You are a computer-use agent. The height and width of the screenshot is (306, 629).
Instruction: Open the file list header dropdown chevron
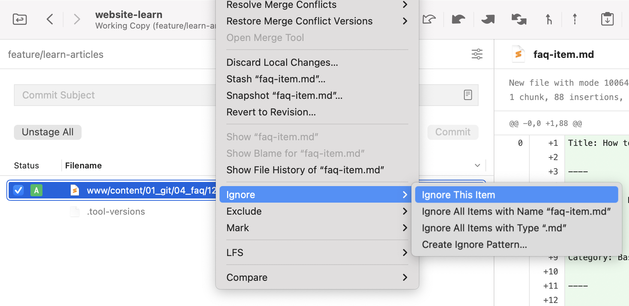[x=477, y=165]
